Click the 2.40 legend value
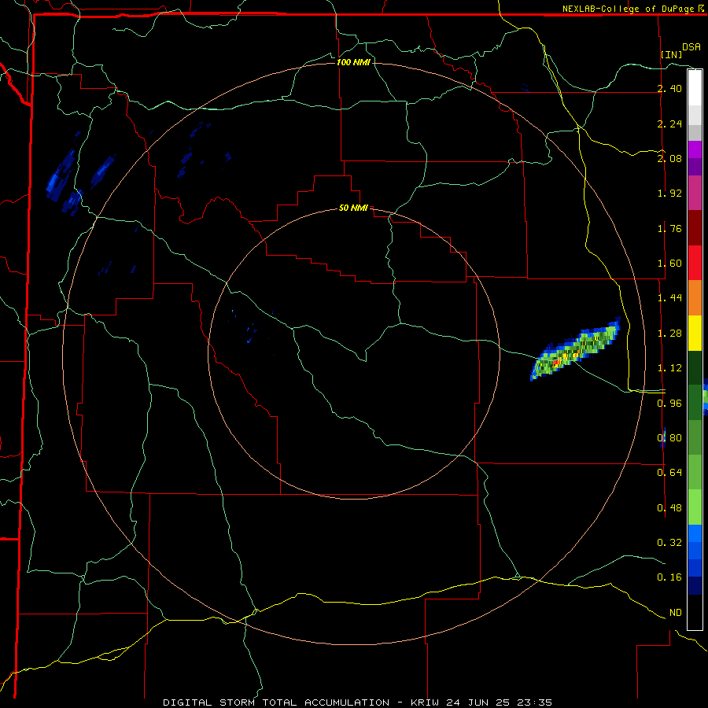 click(x=669, y=88)
